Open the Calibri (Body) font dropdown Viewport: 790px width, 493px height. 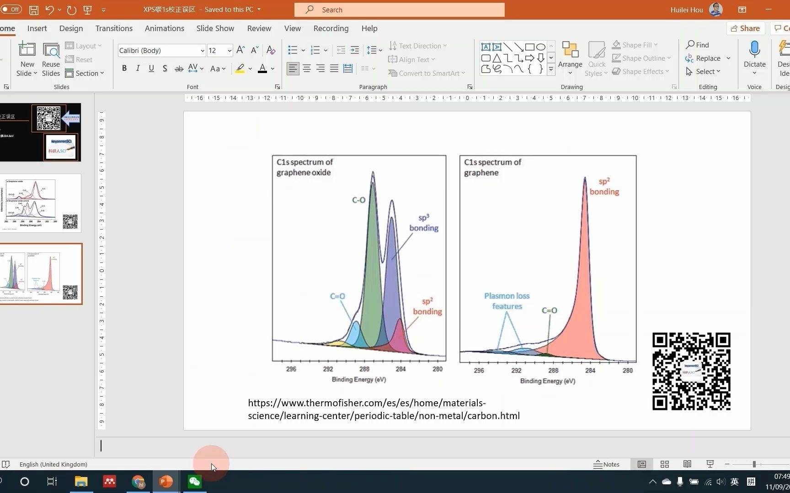161,50
